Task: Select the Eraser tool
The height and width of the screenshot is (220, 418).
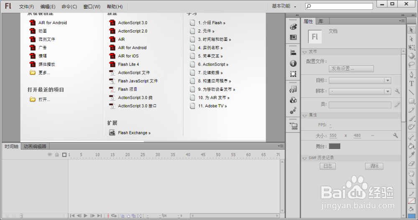Action: pyautogui.click(x=411, y=164)
